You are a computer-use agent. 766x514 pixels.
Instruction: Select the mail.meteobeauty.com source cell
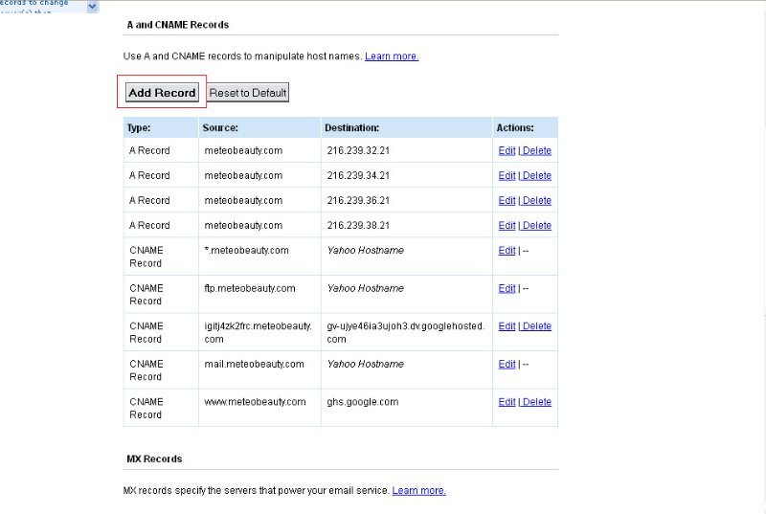[x=259, y=370]
